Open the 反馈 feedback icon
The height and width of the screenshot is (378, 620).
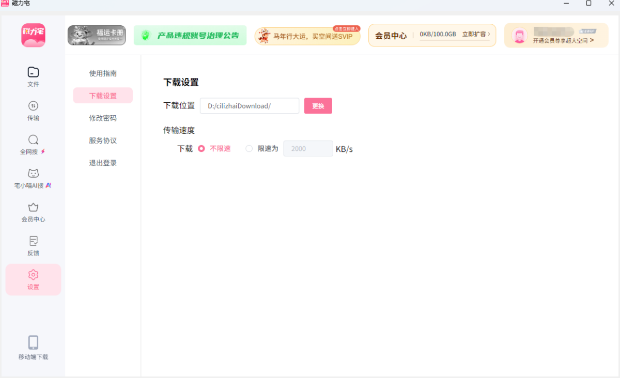pos(33,241)
